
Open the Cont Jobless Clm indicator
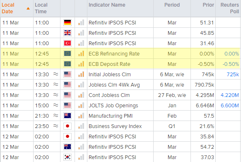[x=109, y=95]
